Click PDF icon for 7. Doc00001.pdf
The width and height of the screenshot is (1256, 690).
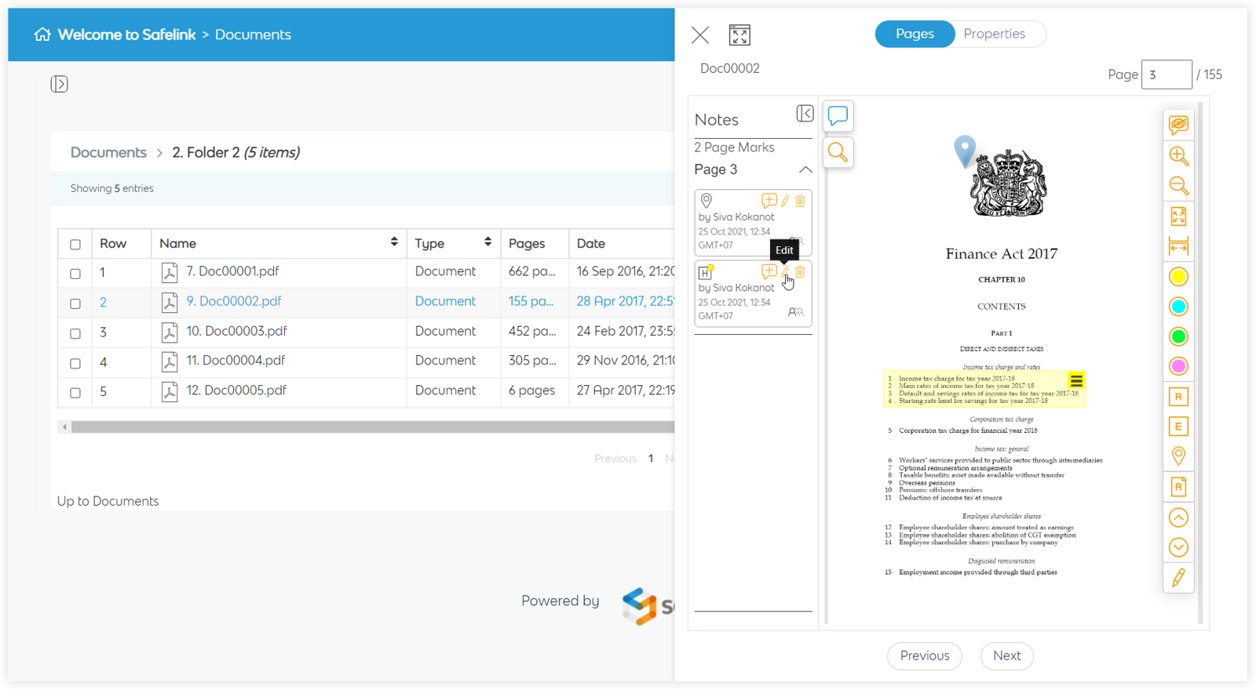pyautogui.click(x=169, y=272)
